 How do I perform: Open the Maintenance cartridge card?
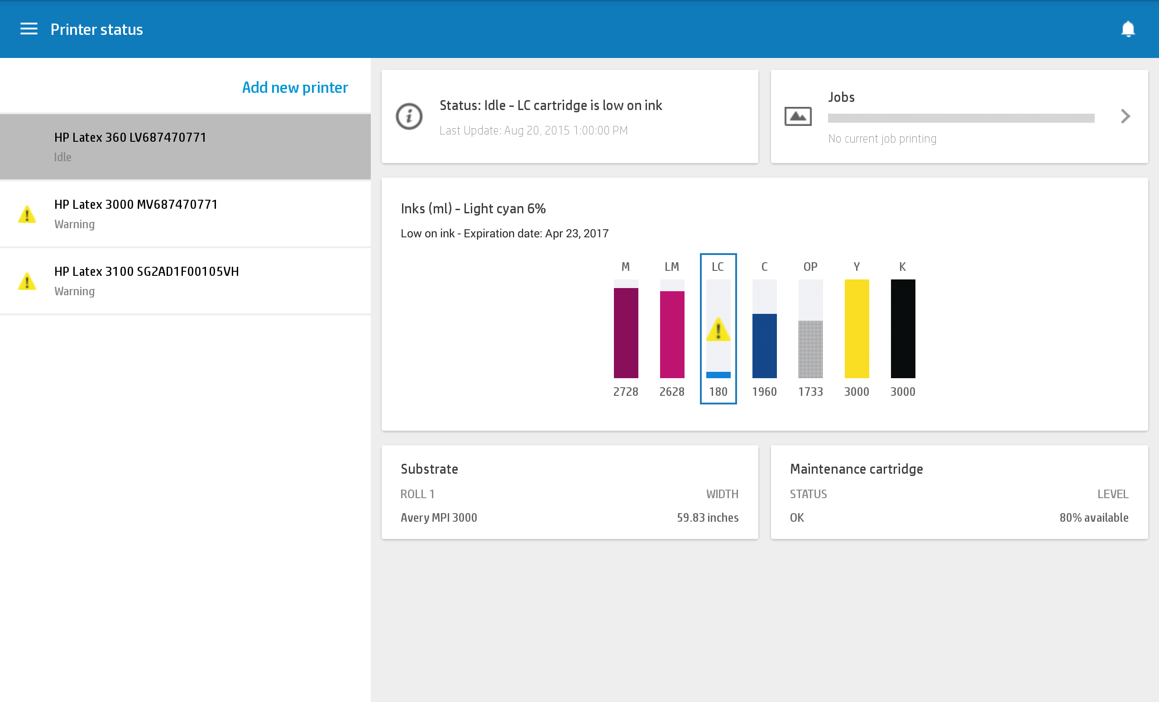point(959,492)
